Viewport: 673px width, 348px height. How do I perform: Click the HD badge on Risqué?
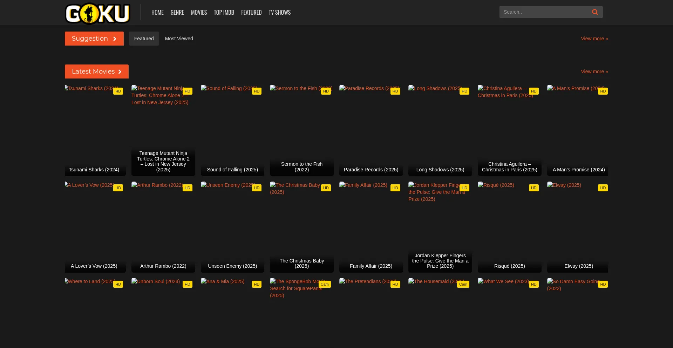(533, 188)
